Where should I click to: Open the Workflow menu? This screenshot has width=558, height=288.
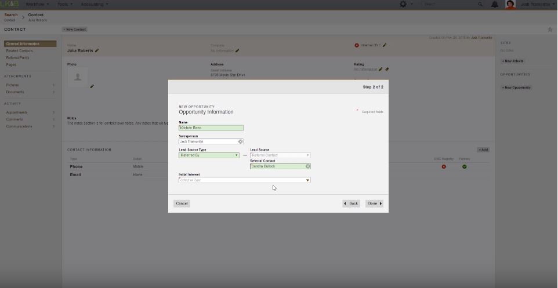(x=37, y=4)
